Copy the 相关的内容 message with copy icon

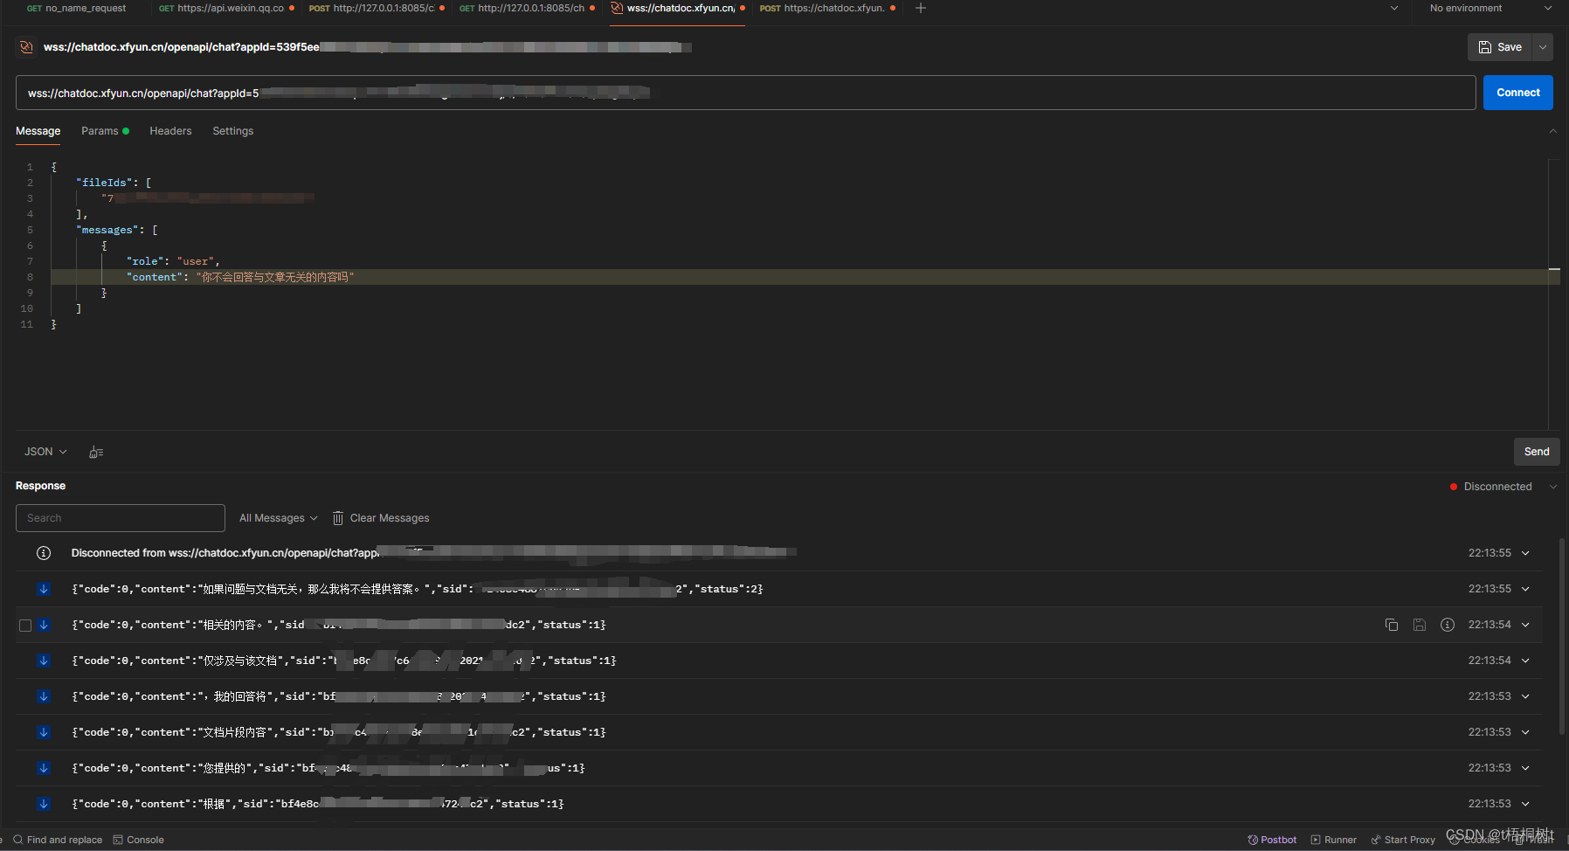[1392, 625]
